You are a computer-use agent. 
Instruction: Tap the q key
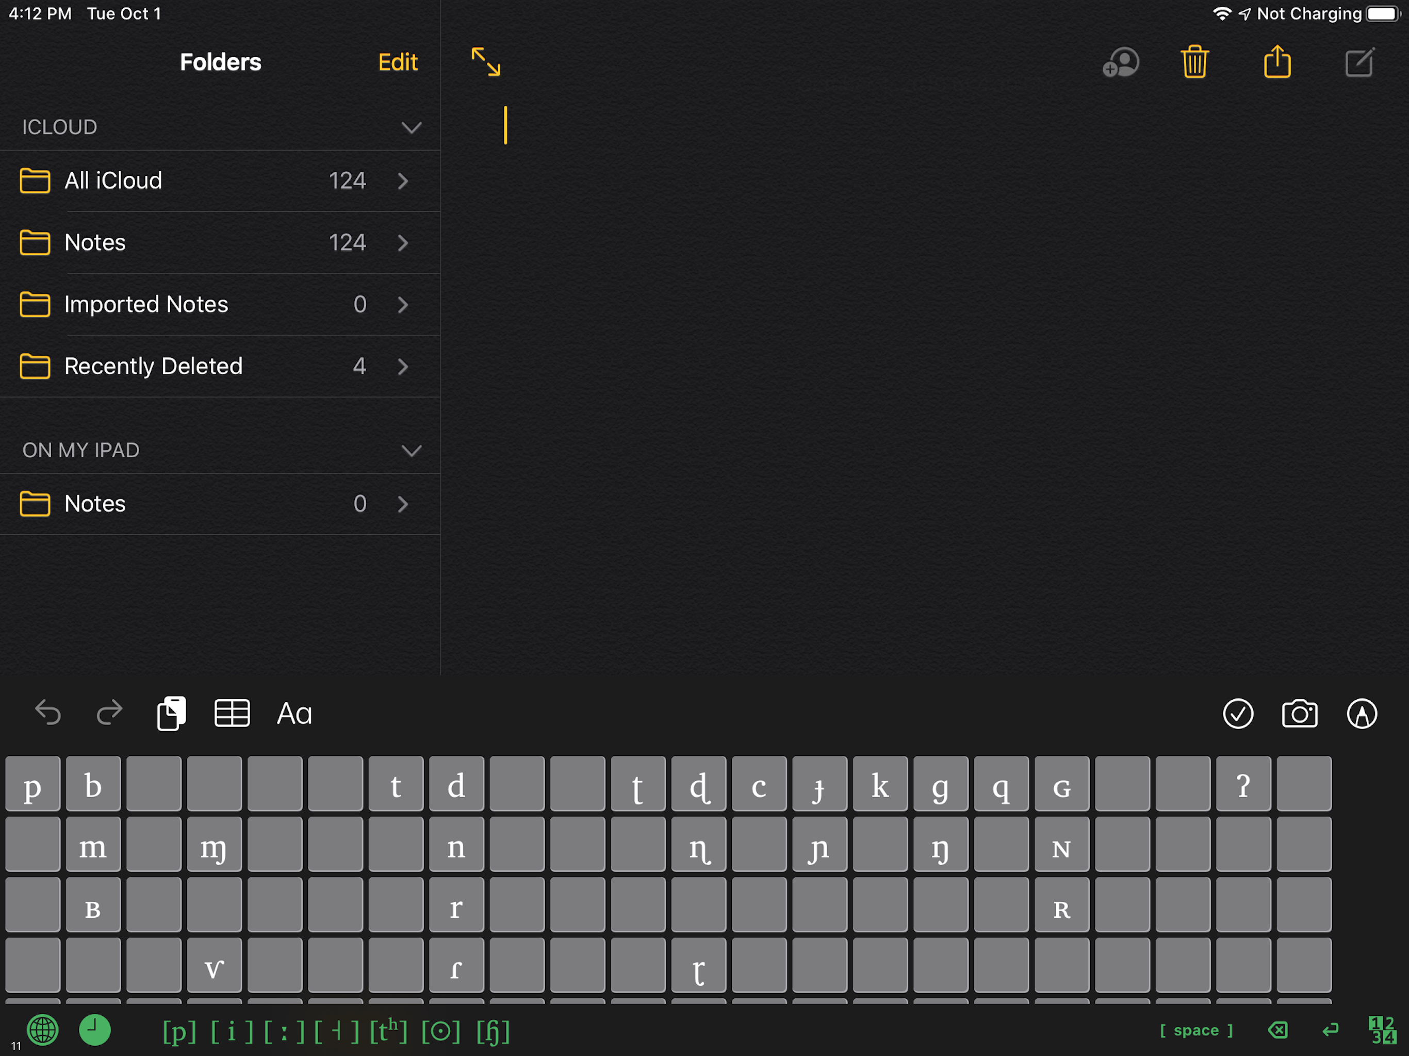[1001, 784]
